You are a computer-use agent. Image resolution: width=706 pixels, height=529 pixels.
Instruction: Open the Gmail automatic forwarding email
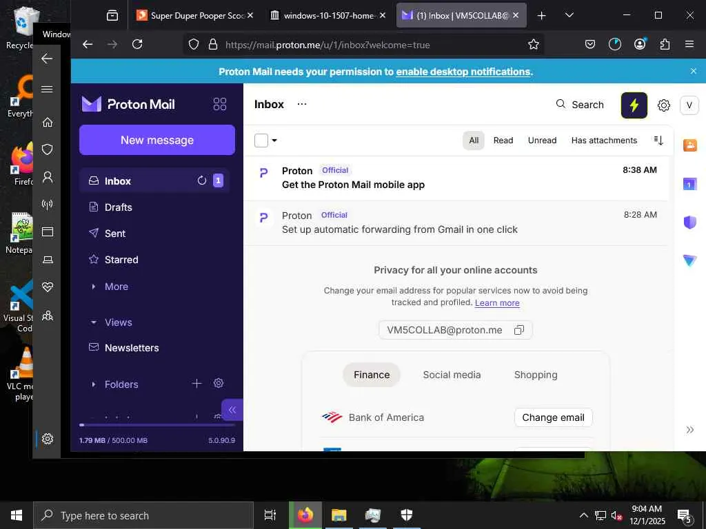point(456,222)
